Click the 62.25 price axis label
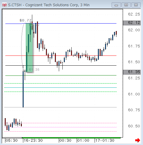Screen dimensions: 143x145 click(x=134, y=14)
